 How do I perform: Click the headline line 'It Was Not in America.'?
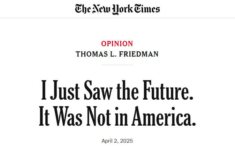[x=117, y=116]
